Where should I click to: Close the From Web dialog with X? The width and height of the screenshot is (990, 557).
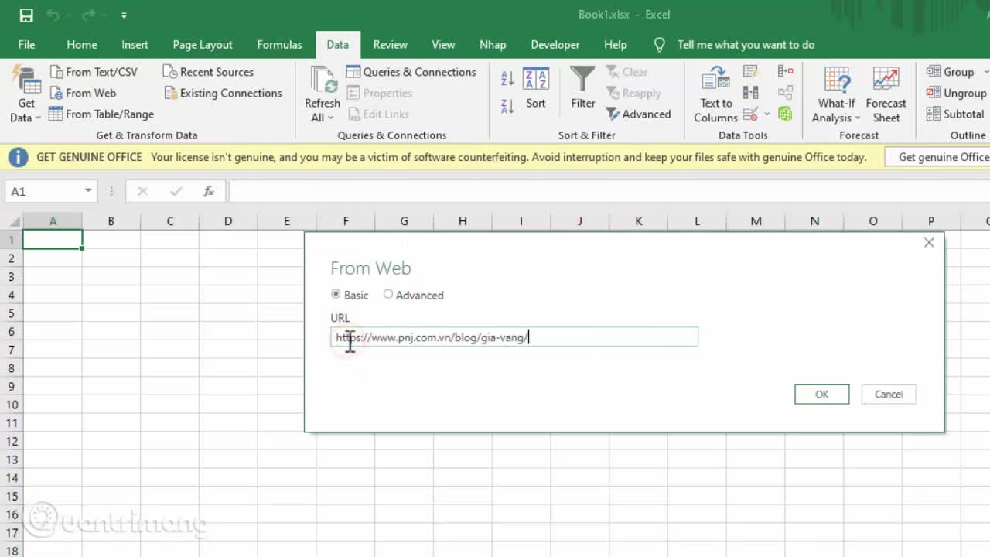click(929, 243)
